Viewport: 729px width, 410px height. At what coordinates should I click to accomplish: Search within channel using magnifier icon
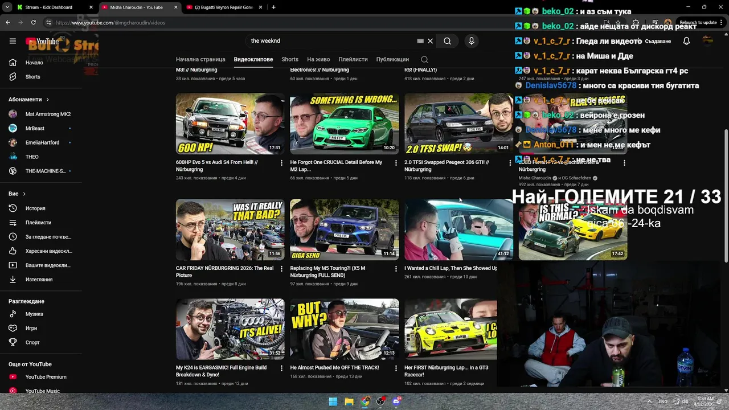pos(424,59)
